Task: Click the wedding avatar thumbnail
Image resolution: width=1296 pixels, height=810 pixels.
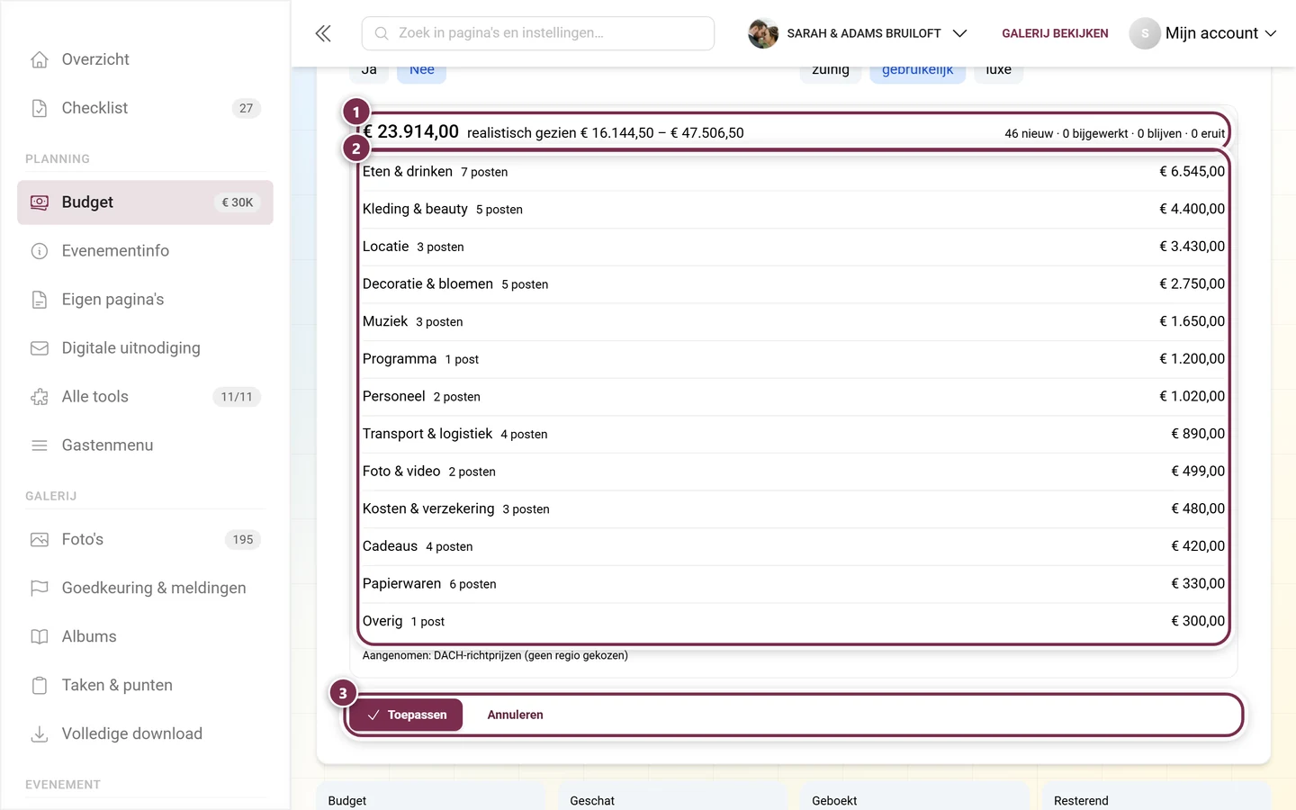Action: coord(763,33)
